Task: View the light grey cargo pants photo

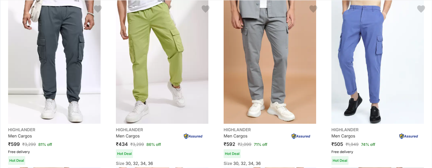Action: click(270, 62)
